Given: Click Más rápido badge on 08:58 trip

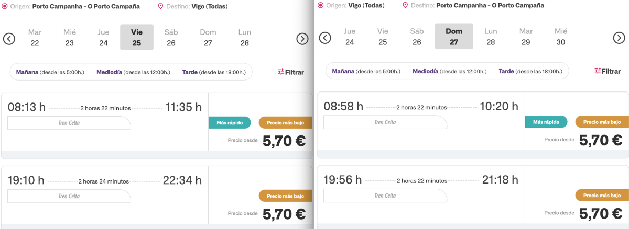Looking at the screenshot, I should (x=546, y=122).
